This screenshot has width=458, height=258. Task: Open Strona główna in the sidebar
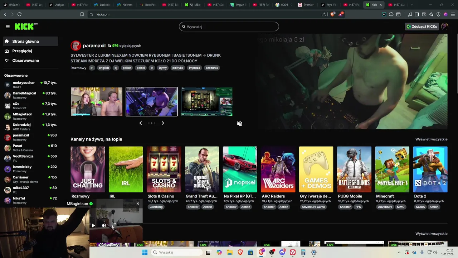pyautogui.click(x=30, y=41)
